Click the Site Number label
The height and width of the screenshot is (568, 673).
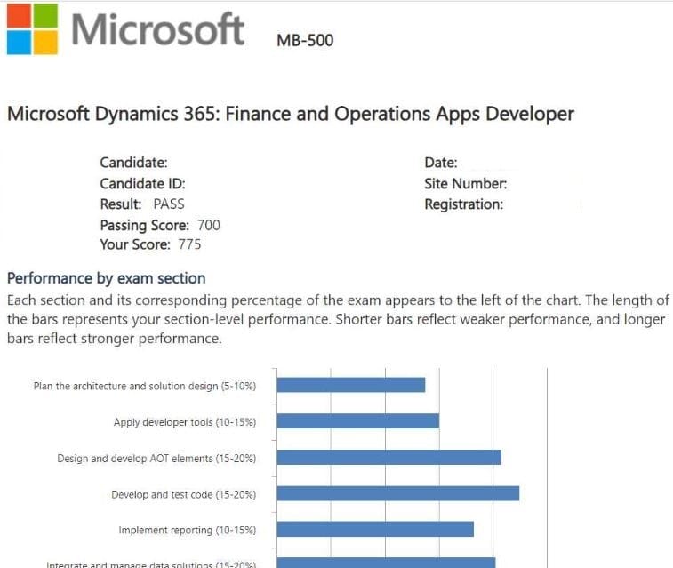click(466, 184)
